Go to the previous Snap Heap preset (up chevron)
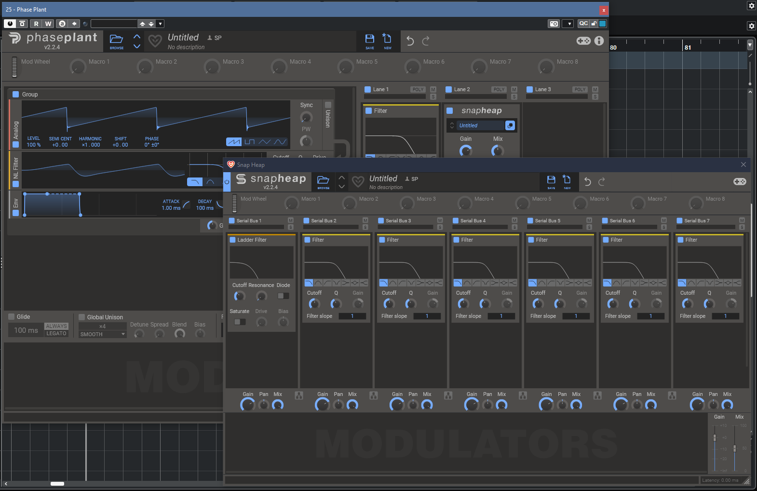 (x=341, y=177)
